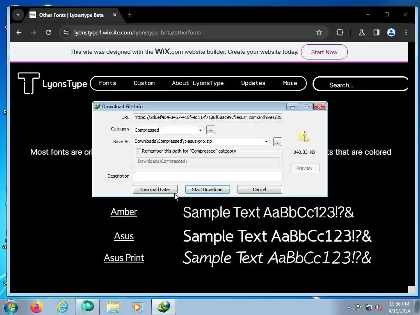Open the File Explorer taskbar icon
Image resolution: width=420 pixels, height=315 pixels.
pos(113,307)
